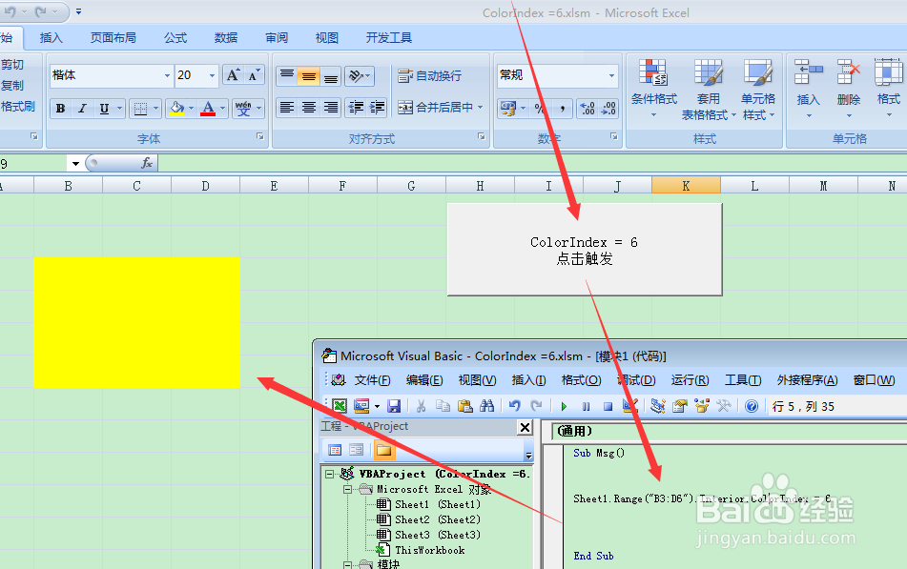907x569 pixels.
Task: Open the number format dropdown 常规
Action: (x=611, y=75)
